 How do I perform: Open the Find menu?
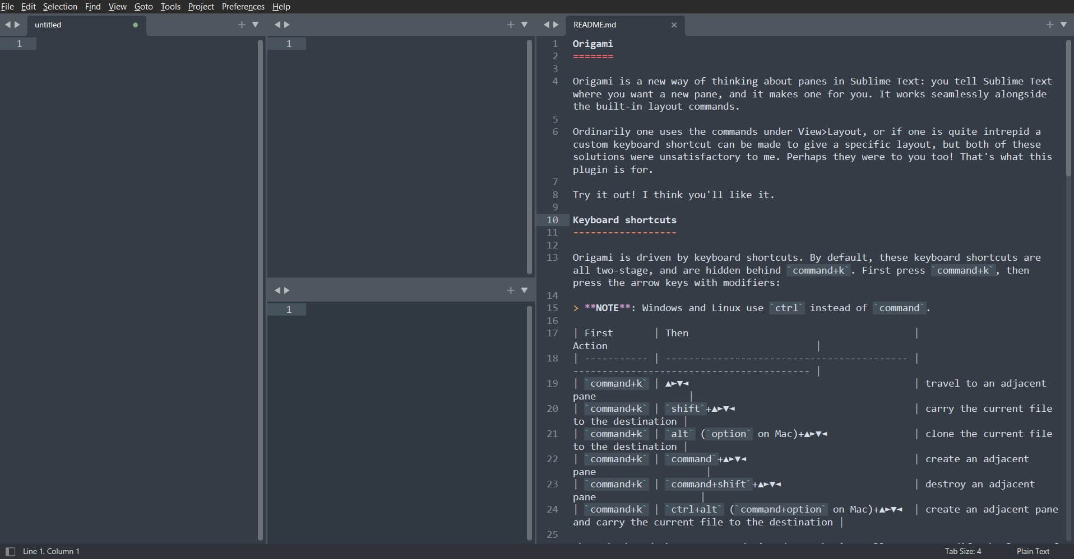tap(93, 7)
